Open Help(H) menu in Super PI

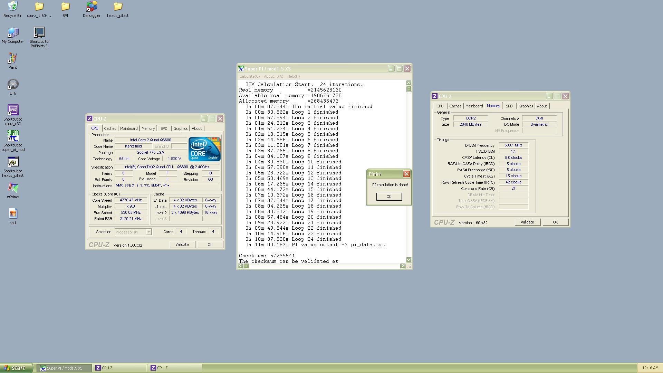pos(294,76)
